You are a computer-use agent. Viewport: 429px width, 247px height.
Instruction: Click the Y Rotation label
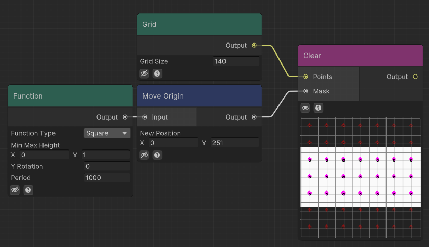[x=27, y=166]
